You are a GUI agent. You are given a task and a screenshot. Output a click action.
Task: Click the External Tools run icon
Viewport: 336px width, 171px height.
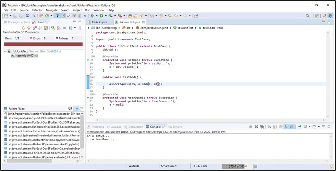120,16
